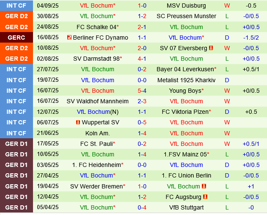267x215 pixels.
Task: Click the GERC competition label
Action: (16, 38)
